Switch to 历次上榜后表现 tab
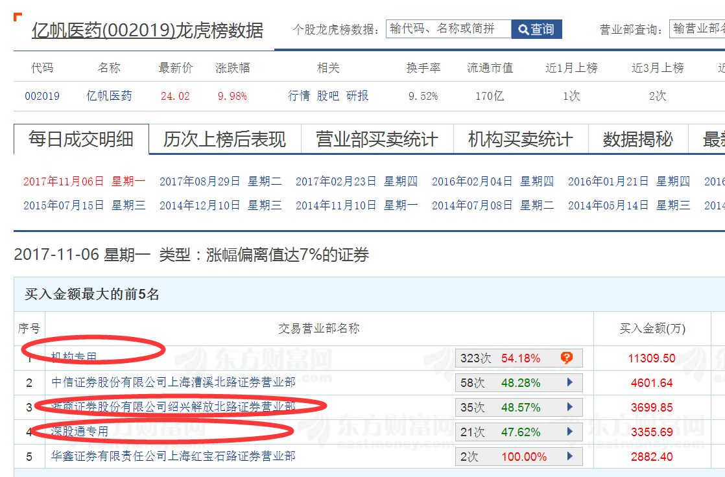Screen dimensions: 725x477 pos(225,139)
